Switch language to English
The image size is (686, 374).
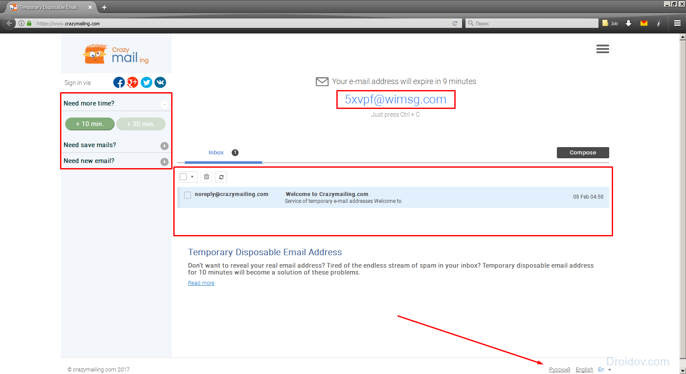click(584, 370)
